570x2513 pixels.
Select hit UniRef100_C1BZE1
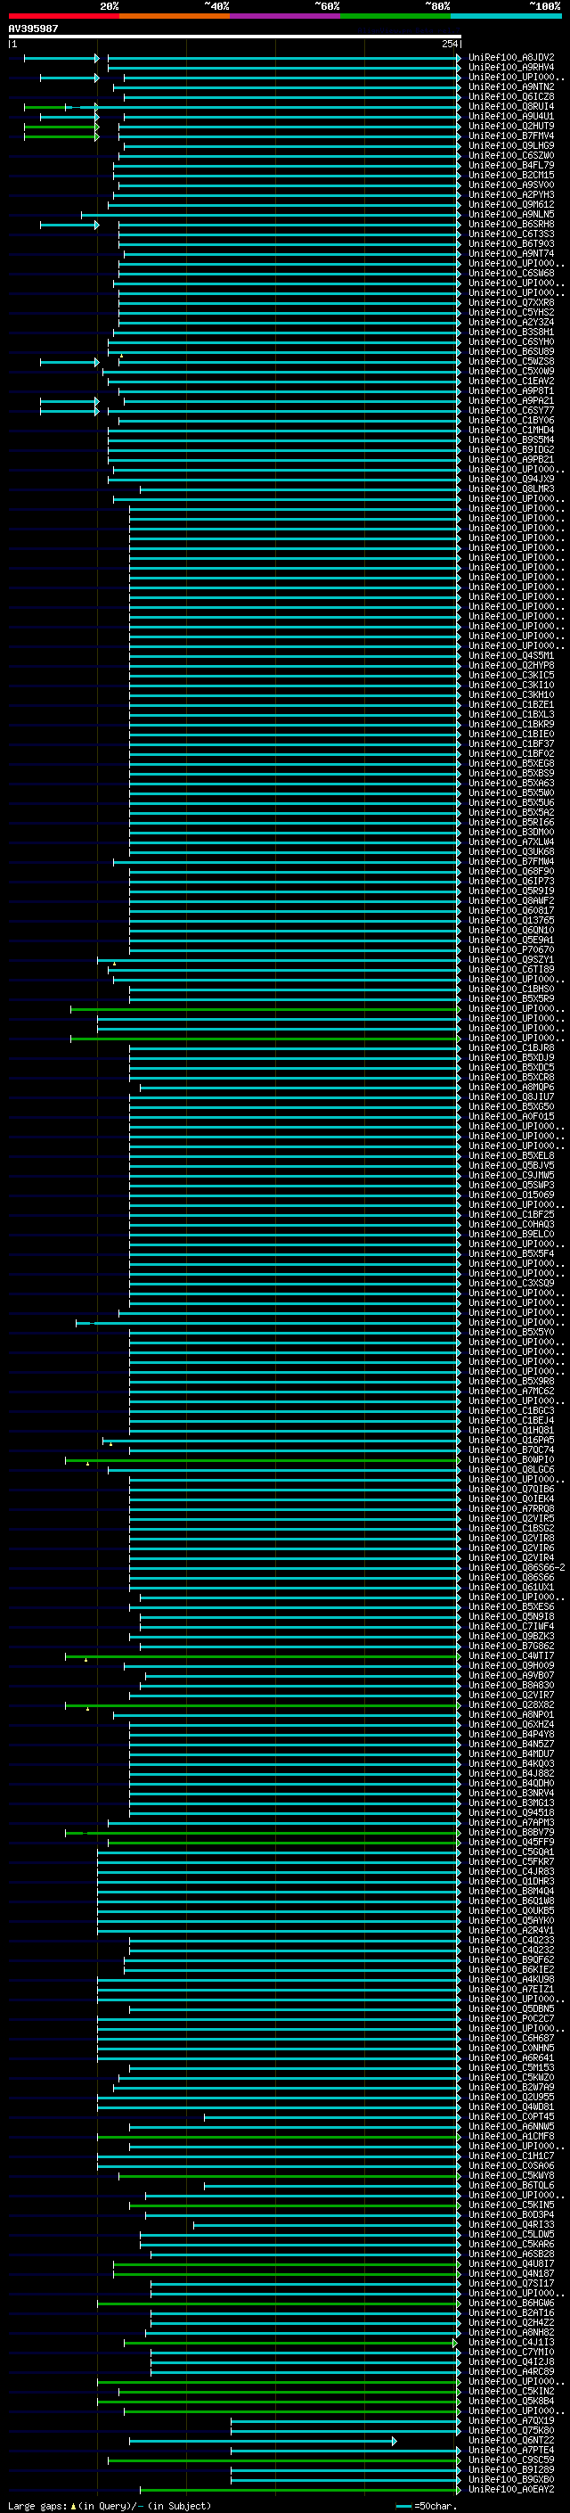[x=510, y=704]
